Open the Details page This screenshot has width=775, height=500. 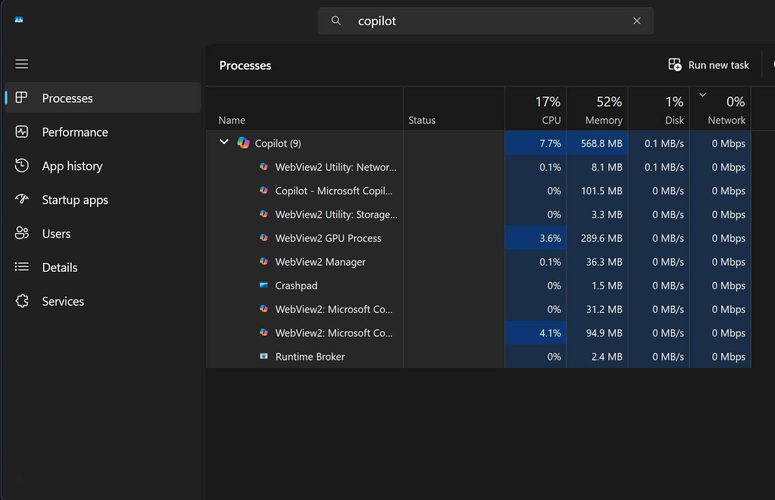[103, 267]
